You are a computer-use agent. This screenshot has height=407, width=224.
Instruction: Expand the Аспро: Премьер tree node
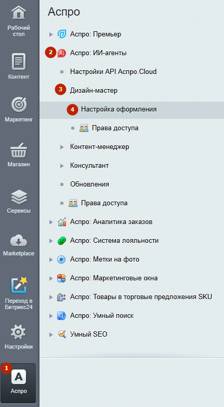(51, 34)
